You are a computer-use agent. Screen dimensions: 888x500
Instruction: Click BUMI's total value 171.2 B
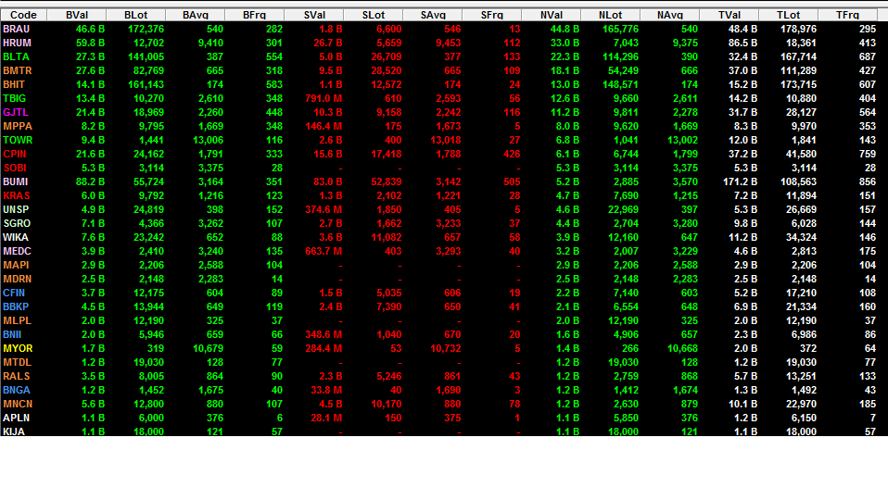(x=741, y=181)
